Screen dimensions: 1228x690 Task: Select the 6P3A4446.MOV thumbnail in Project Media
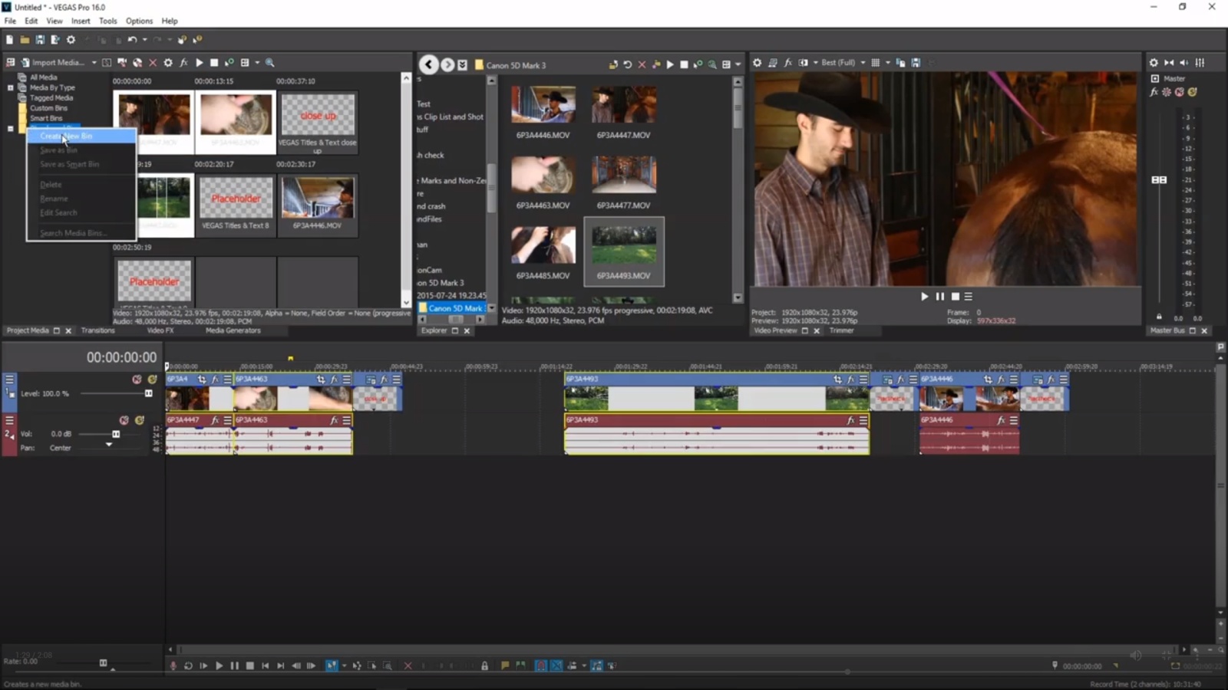(x=318, y=199)
